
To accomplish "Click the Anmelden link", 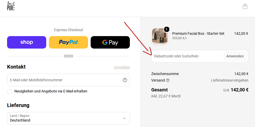I will pyautogui.click(x=122, y=67).
